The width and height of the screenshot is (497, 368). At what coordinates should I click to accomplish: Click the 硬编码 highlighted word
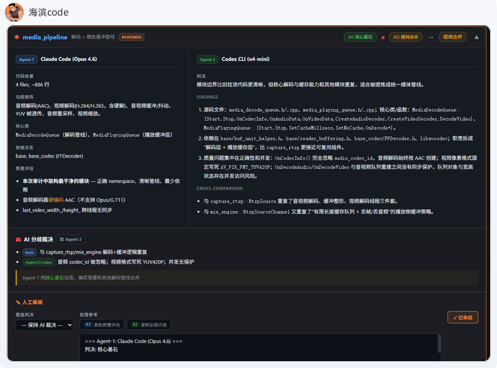click(x=56, y=200)
